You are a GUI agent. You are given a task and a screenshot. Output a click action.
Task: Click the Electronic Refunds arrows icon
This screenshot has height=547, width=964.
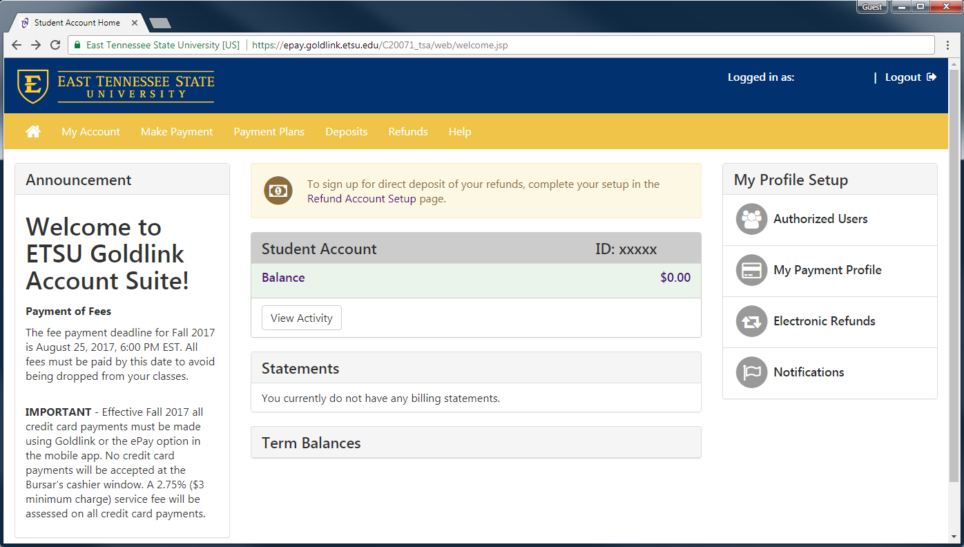point(751,321)
